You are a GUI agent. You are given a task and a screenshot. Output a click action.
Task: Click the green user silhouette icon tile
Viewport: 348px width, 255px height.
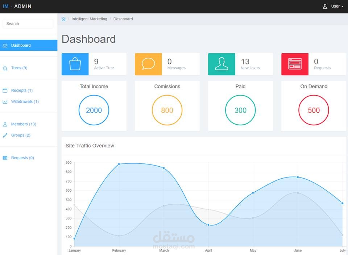point(221,64)
